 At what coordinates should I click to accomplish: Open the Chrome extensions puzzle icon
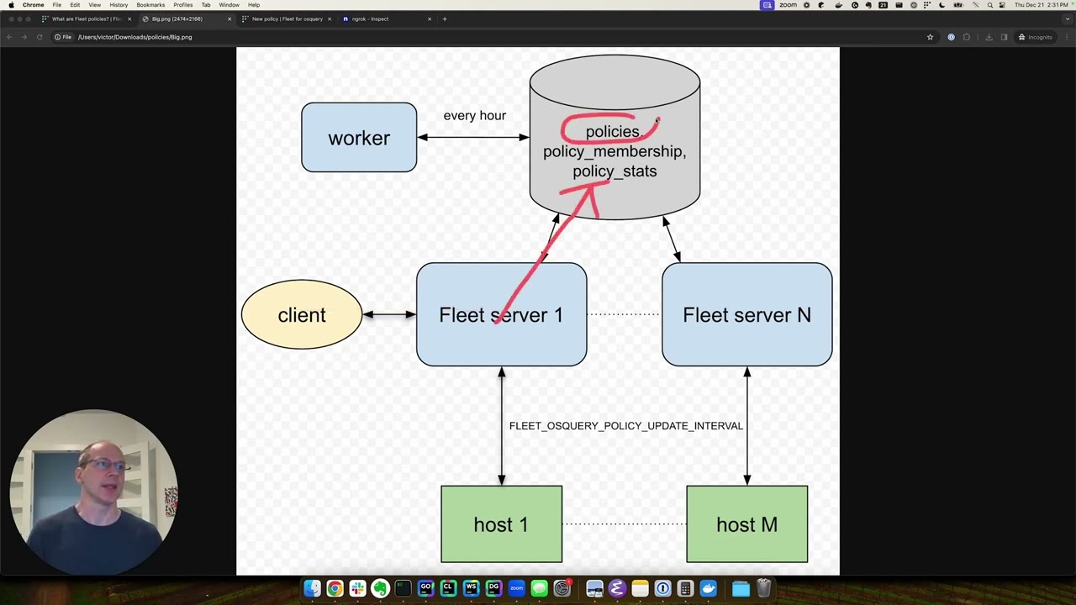[x=967, y=37]
